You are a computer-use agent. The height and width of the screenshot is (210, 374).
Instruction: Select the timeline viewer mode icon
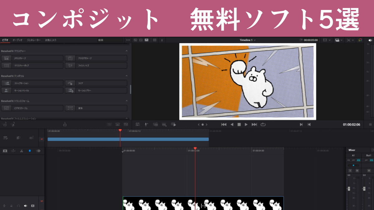(x=146, y=40)
